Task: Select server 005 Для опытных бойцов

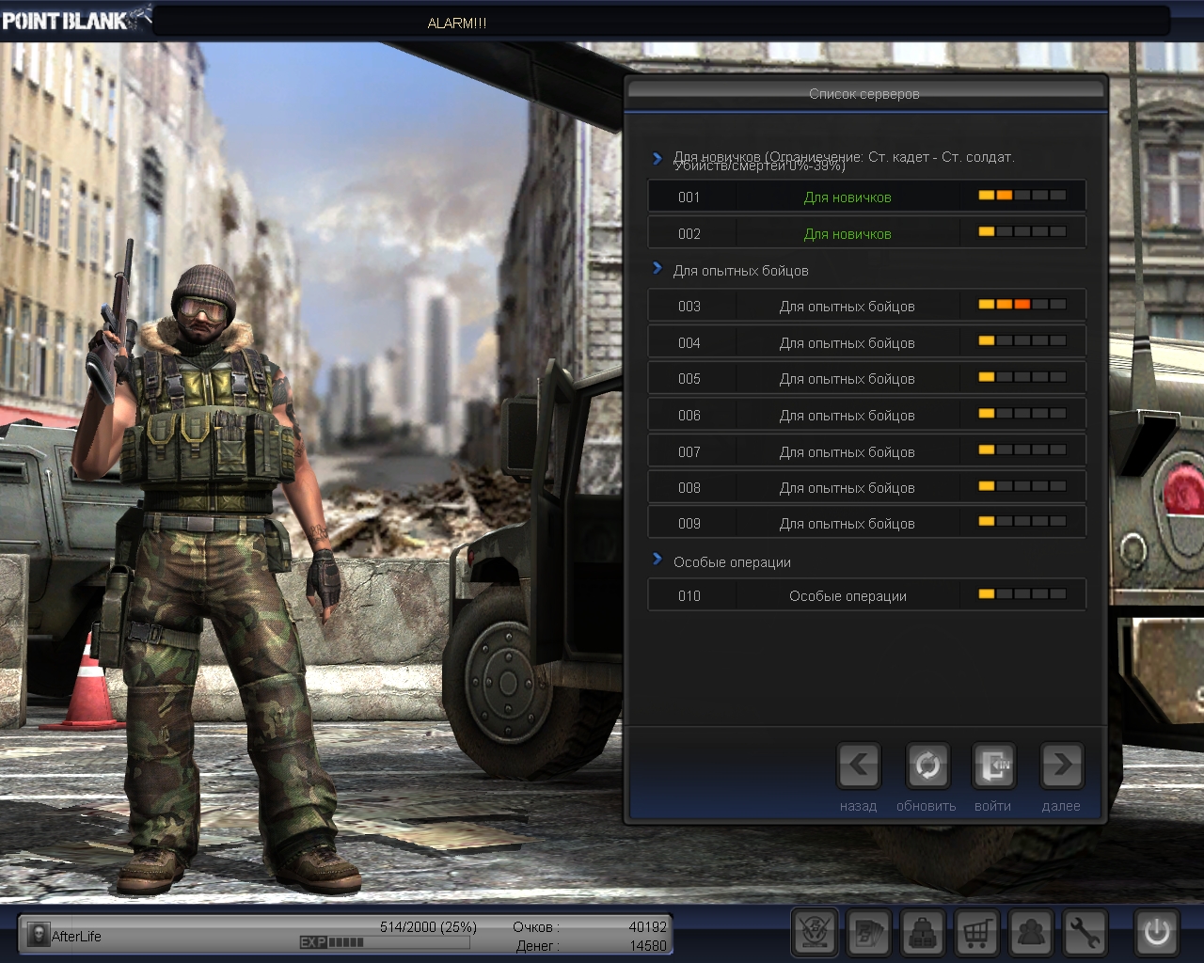Action: pos(866,378)
